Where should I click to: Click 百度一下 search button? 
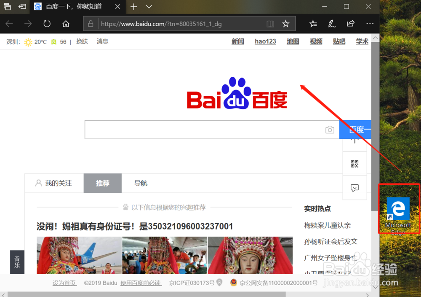355,130
